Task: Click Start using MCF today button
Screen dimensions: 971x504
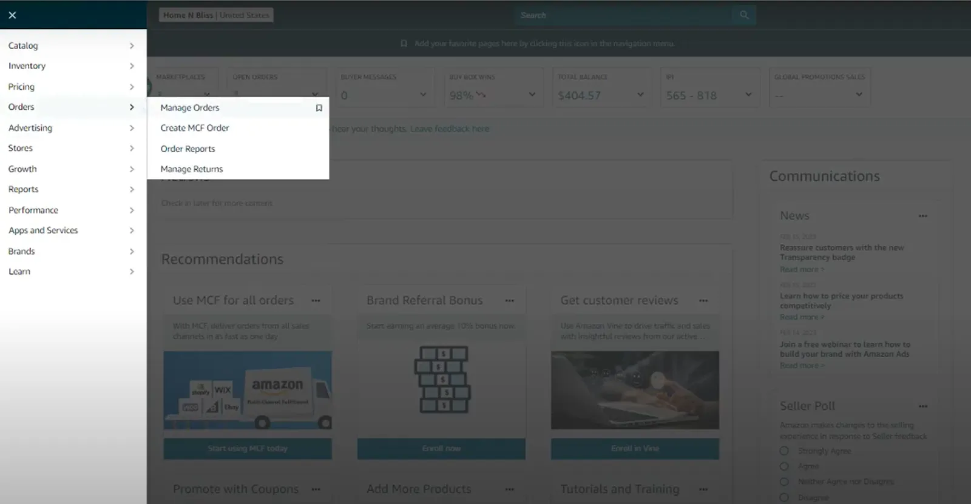Action: click(x=248, y=449)
